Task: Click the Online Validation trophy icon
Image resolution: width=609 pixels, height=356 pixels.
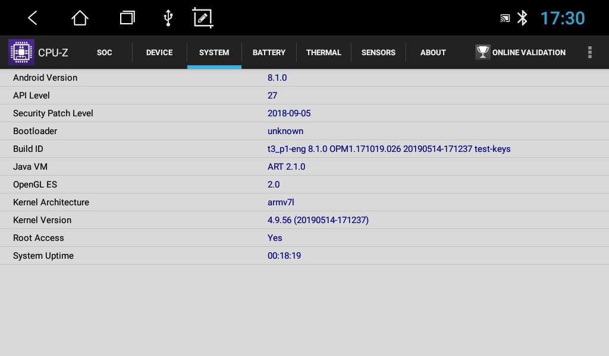Action: click(483, 52)
